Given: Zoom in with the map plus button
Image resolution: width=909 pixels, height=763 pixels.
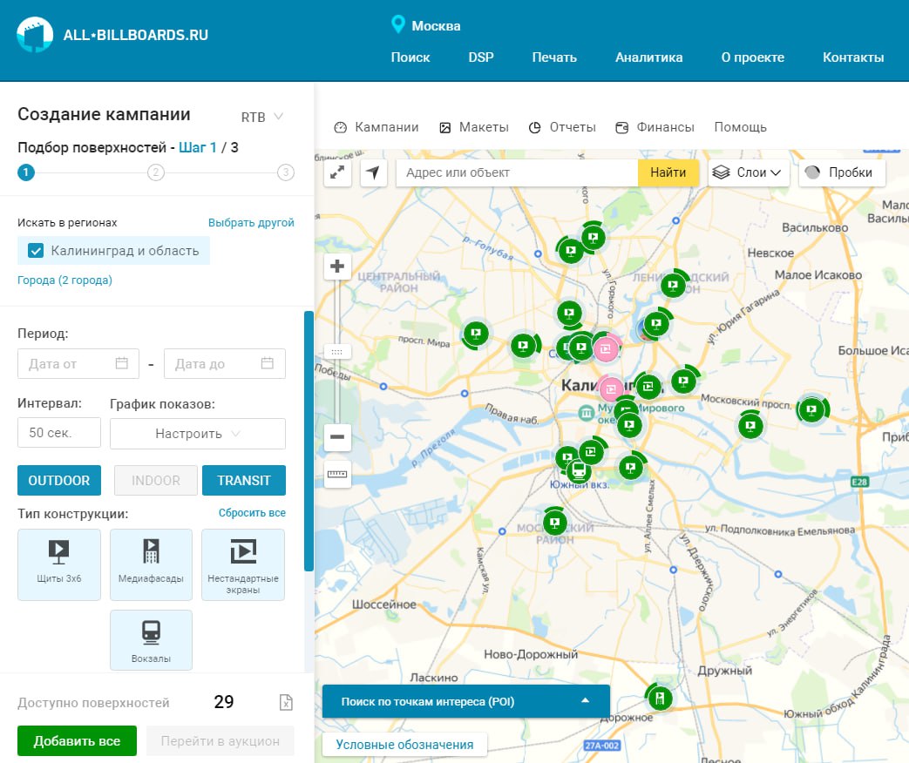Looking at the screenshot, I should [336, 267].
